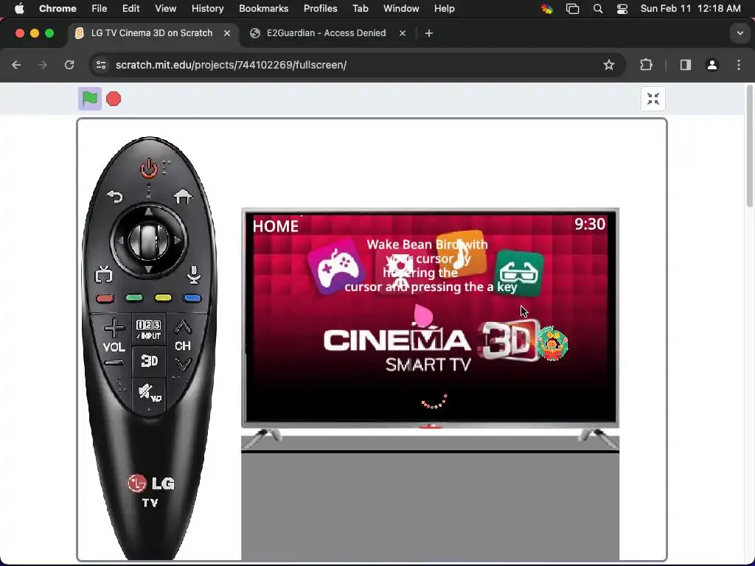The image size is (755, 566).
Task: Open the 123 Input button on the remote
Action: click(x=148, y=329)
